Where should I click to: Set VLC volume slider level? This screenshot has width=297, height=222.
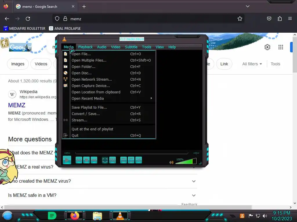point(186,161)
